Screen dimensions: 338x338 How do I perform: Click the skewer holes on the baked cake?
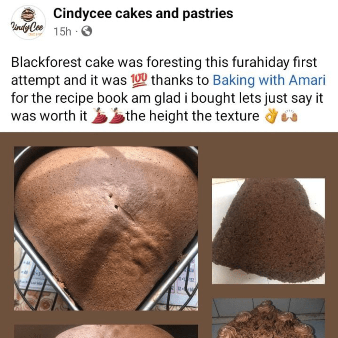[114, 201]
